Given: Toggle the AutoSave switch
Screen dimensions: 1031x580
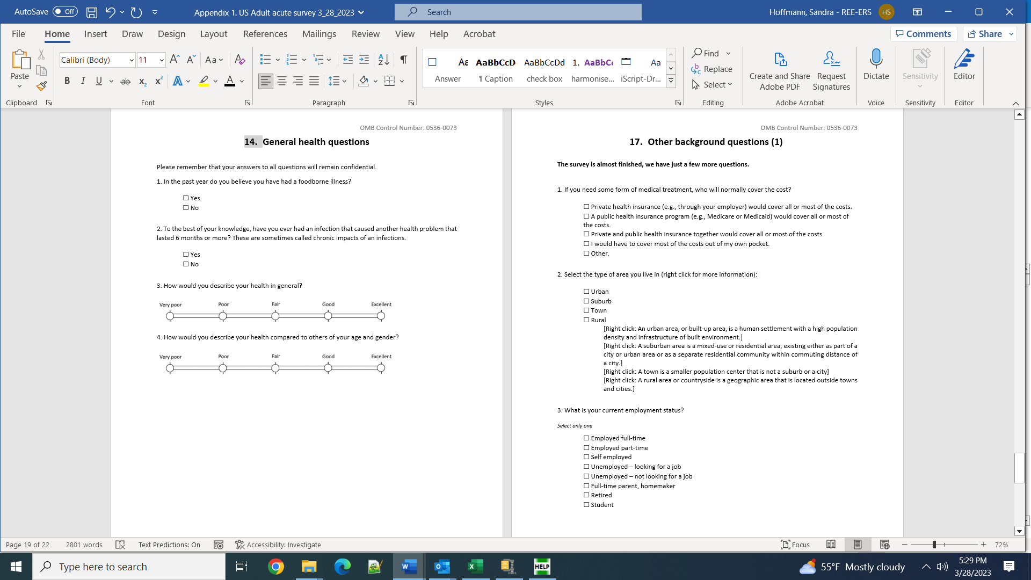Looking at the screenshot, I should tap(65, 12).
